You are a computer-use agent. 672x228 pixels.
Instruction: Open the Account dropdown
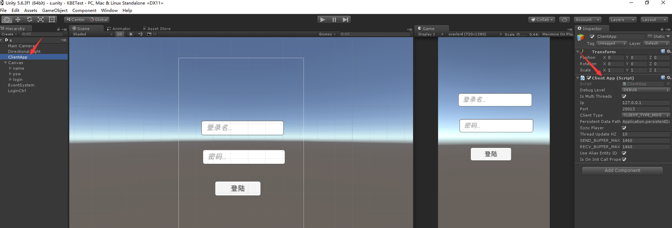tap(587, 20)
